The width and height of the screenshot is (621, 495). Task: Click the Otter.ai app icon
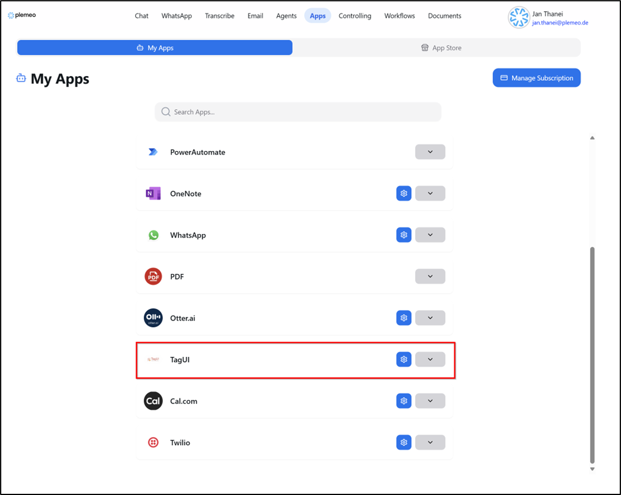(x=153, y=318)
